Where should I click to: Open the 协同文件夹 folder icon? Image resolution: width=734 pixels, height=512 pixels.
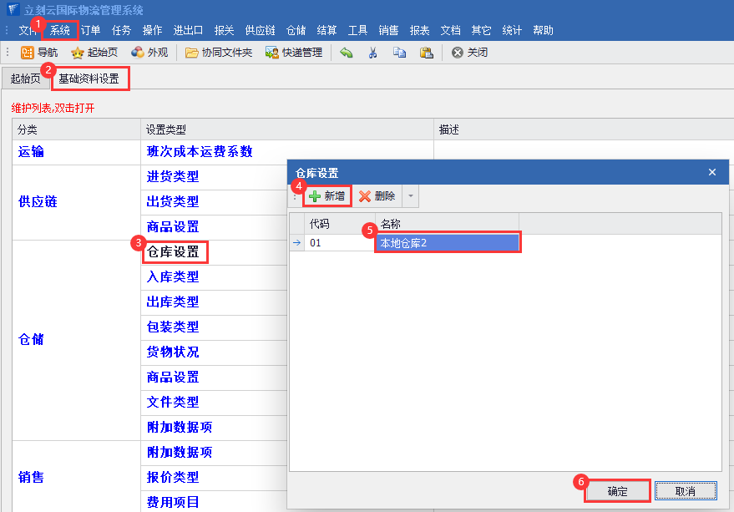pos(192,53)
